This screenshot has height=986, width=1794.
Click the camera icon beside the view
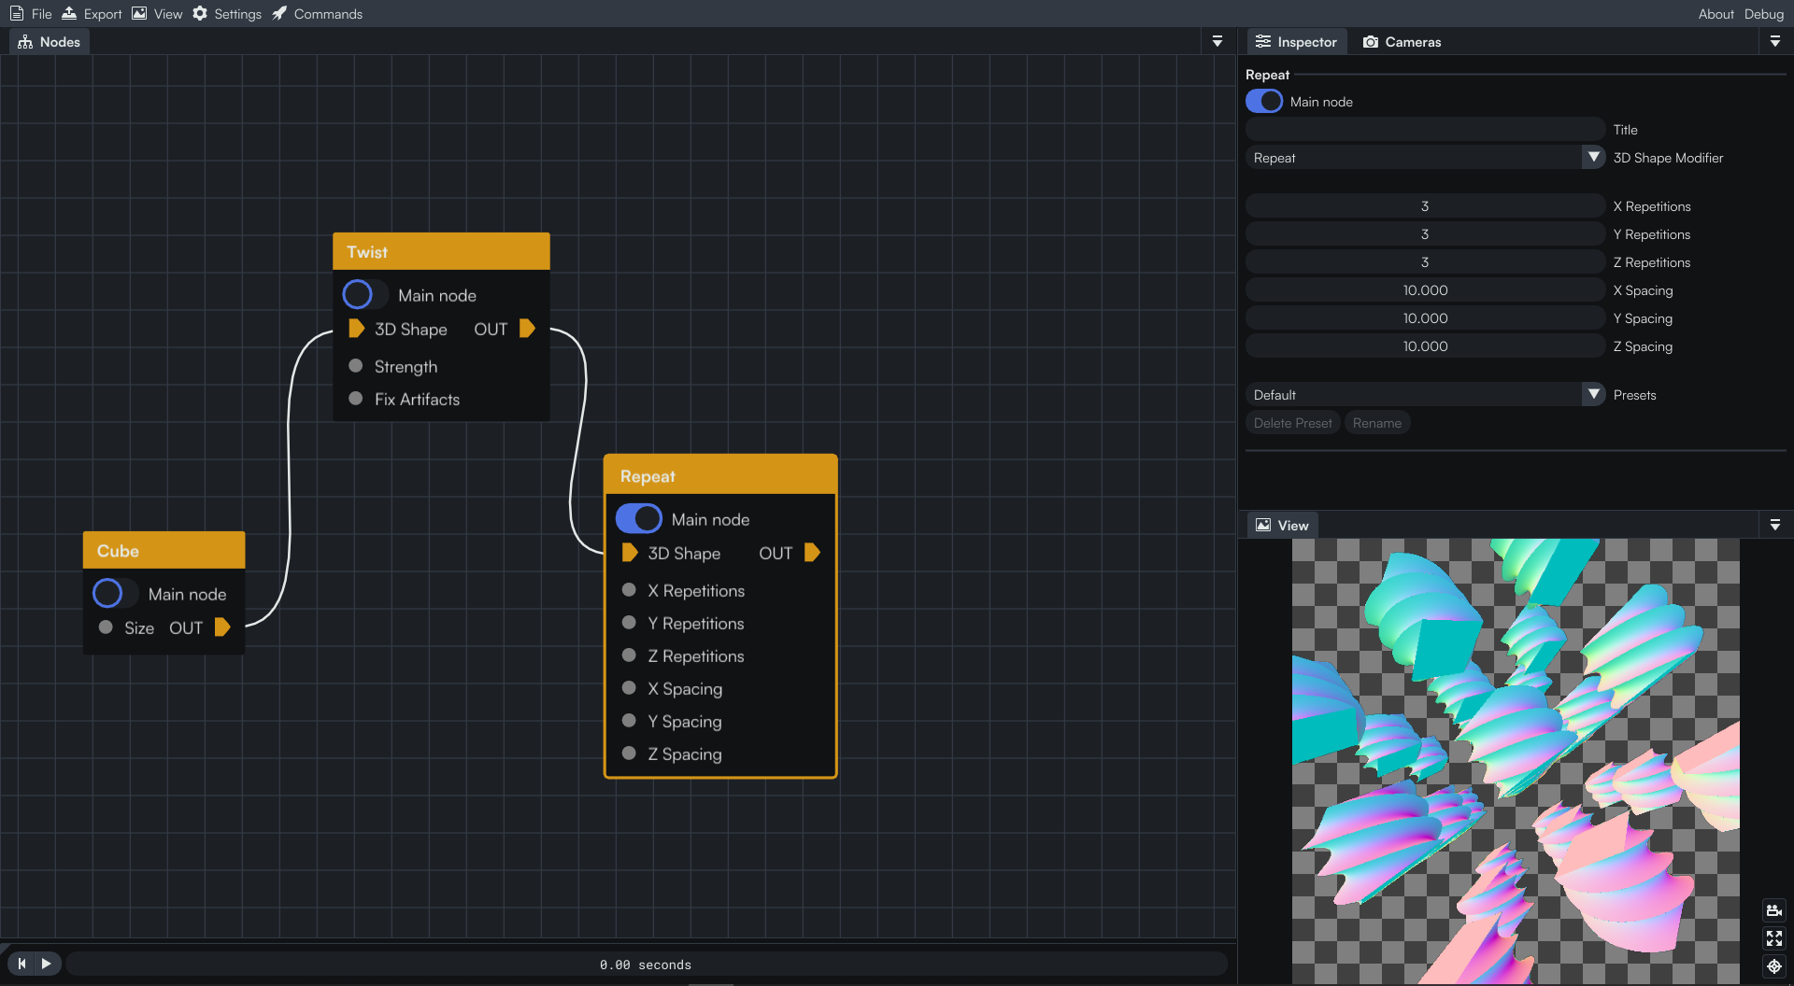click(1773, 910)
